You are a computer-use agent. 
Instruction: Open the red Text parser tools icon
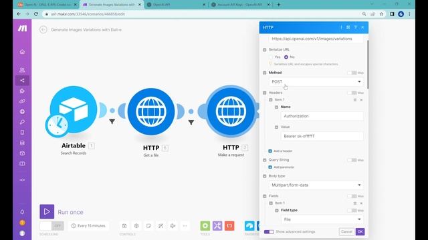click(229, 225)
